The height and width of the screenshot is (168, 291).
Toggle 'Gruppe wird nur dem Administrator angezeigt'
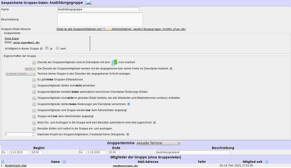34,116
